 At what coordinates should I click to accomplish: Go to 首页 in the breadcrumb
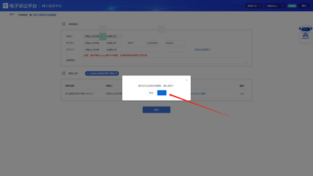click(x=12, y=15)
